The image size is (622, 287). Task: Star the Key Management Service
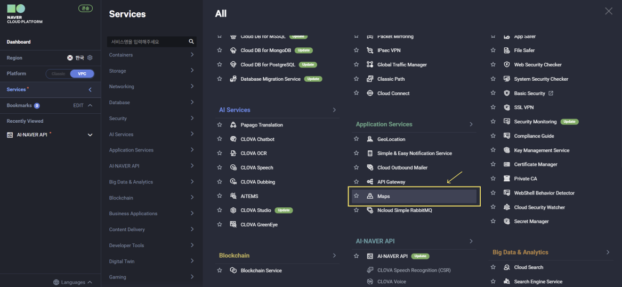[493, 150]
